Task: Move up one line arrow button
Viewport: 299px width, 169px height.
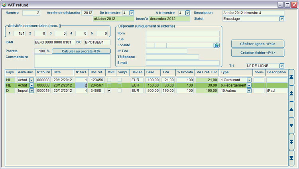Action: 291,110
